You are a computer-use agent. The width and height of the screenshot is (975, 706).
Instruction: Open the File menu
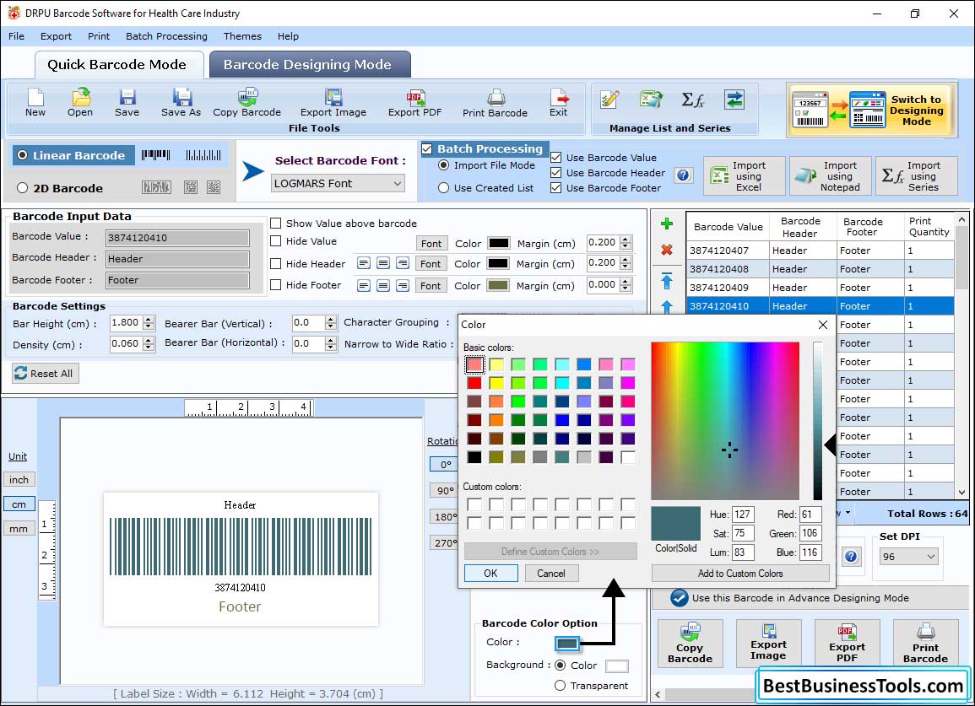(x=16, y=36)
